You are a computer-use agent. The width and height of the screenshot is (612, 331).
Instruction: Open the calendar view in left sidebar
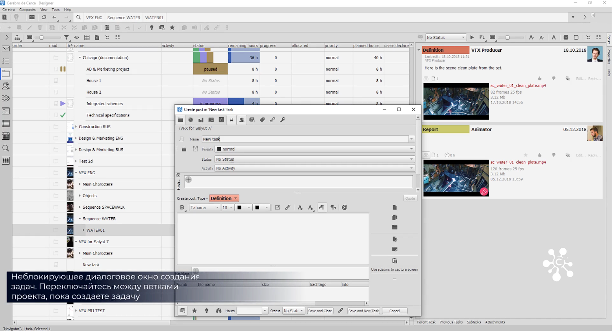(x=6, y=136)
